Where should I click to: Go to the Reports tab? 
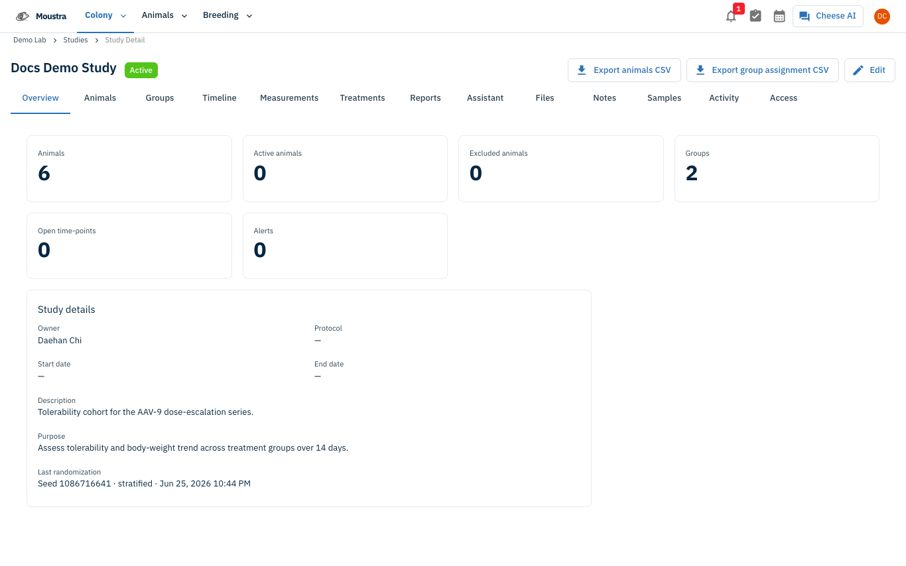[426, 98]
